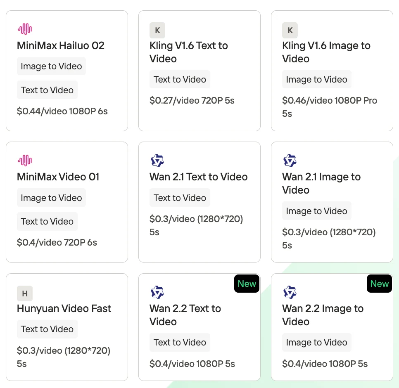Click the MiniMax Hailuo 02 waveform logo
Image resolution: width=399 pixels, height=388 pixels.
[25, 29]
